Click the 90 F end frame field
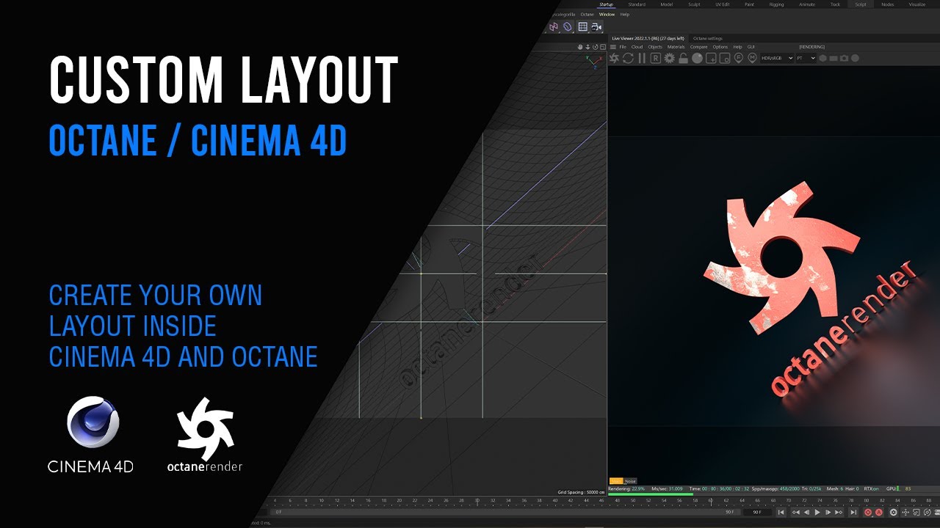This screenshot has height=528, width=940. 757,513
